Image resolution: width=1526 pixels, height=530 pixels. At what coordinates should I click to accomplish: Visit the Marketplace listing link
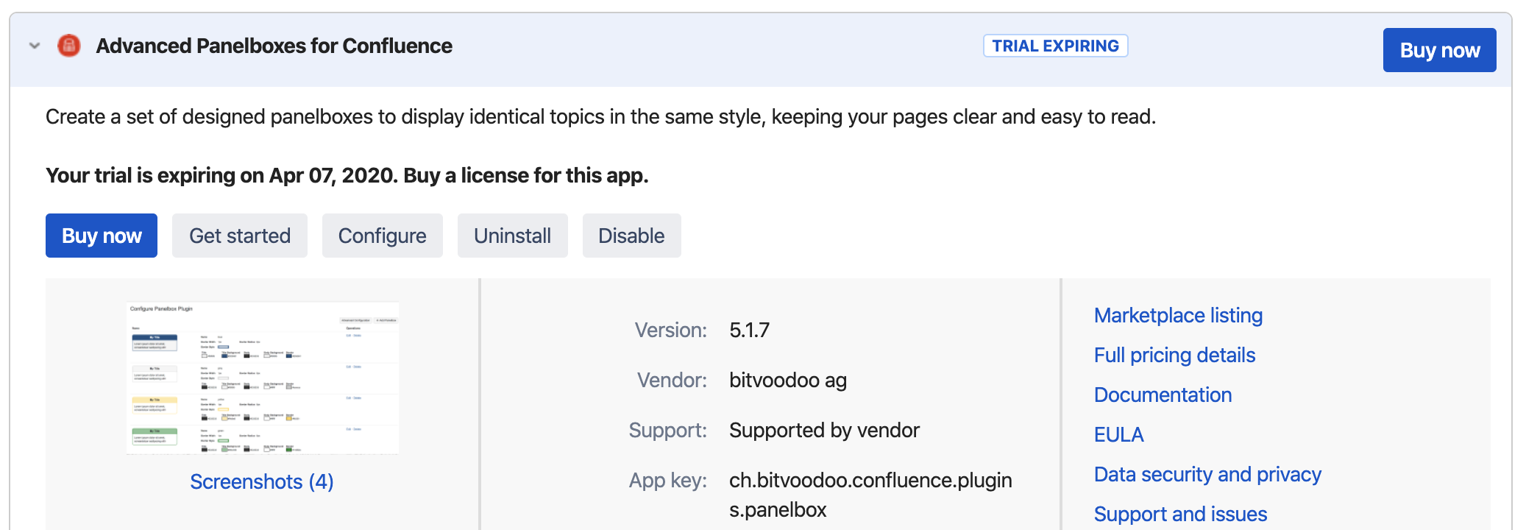tap(1178, 315)
